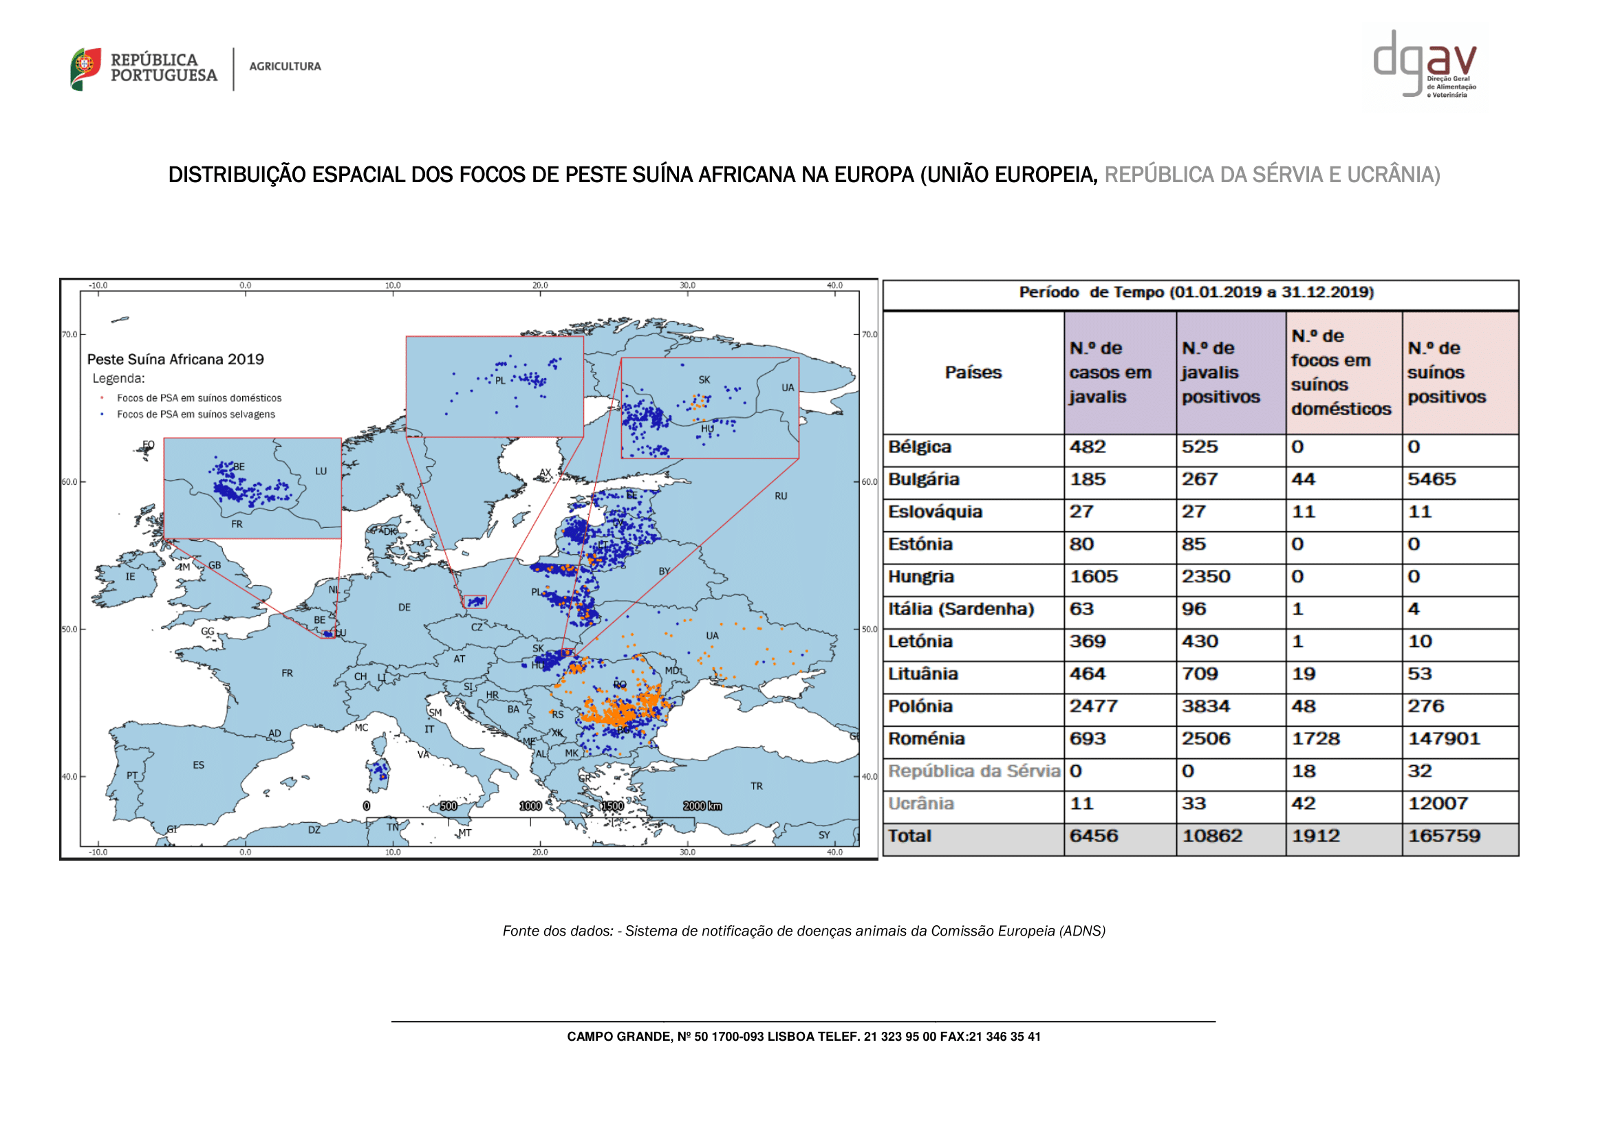Click the 'Itália (Sardenha)' row label

point(961,609)
